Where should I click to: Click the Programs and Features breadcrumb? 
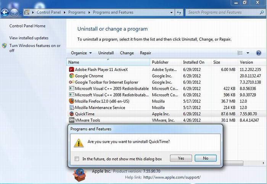[x=113, y=13]
